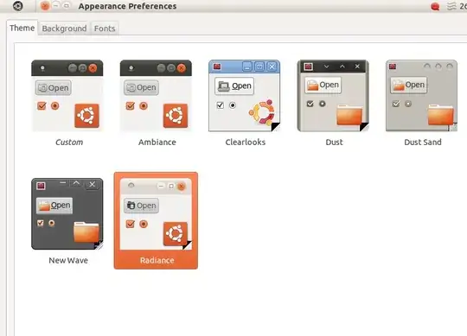Click the orange folder icon in Dust preview
The height and width of the screenshot is (336, 467).
(x=349, y=115)
